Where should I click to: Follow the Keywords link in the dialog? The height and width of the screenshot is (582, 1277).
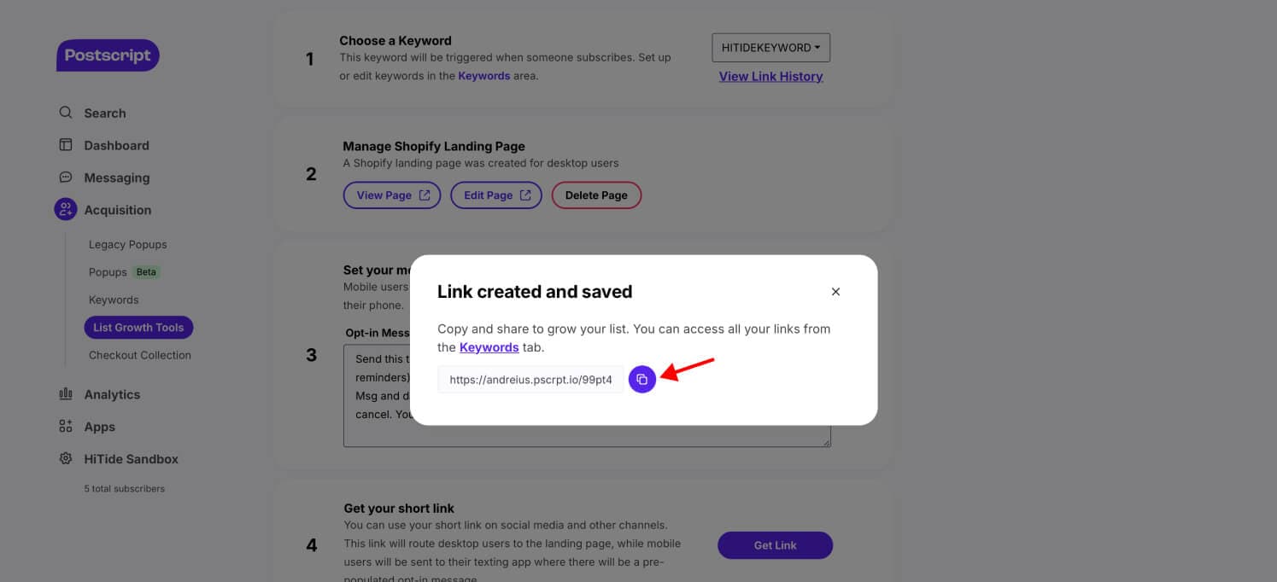(x=489, y=347)
